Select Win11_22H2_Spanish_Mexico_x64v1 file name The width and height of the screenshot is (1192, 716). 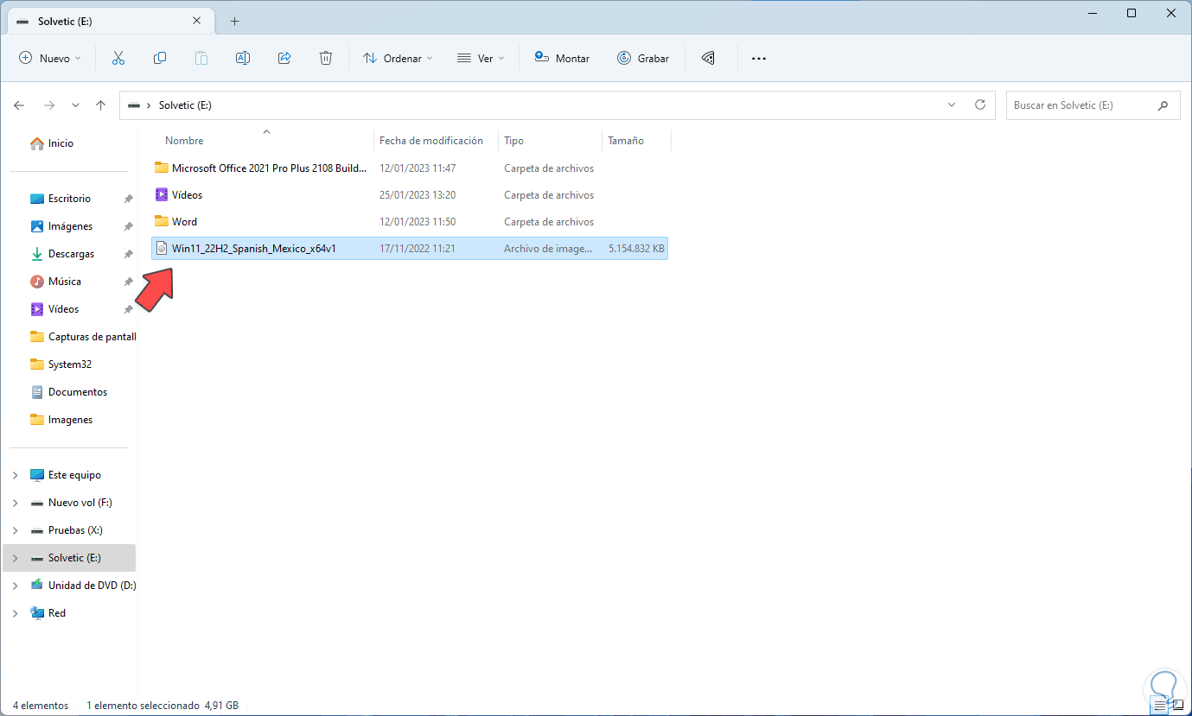(254, 249)
